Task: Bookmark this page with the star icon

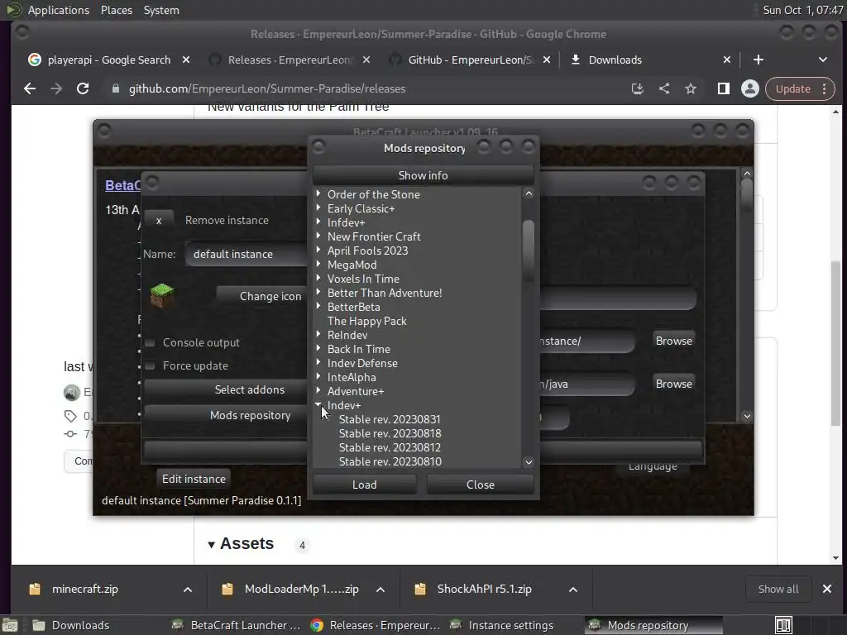Action: click(691, 88)
